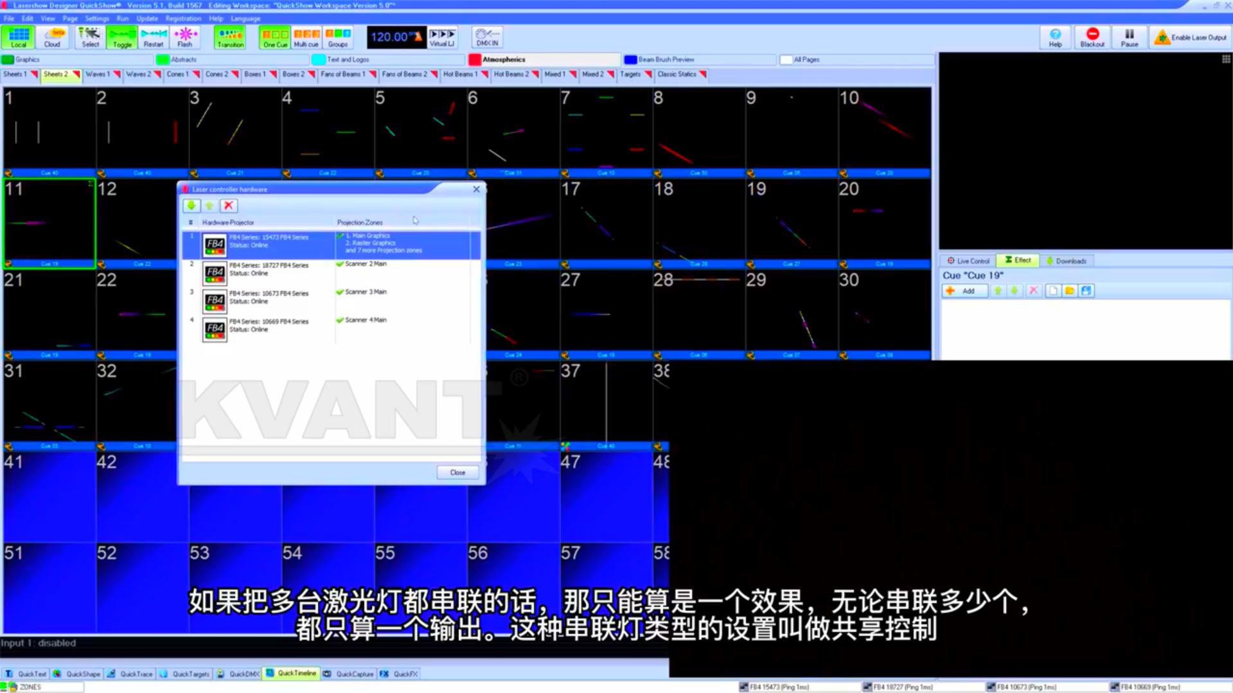Click the green Abstracts color swatch
Screen dimensions: 1233x693
(x=163, y=60)
